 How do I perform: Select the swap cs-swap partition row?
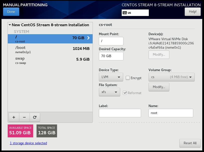coord(50,60)
